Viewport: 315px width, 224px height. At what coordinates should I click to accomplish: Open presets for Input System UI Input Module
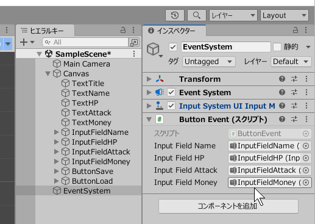pos(294,106)
